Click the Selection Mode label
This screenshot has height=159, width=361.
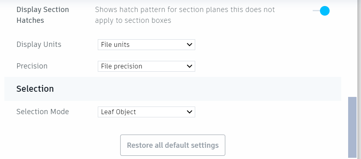pyautogui.click(x=43, y=112)
